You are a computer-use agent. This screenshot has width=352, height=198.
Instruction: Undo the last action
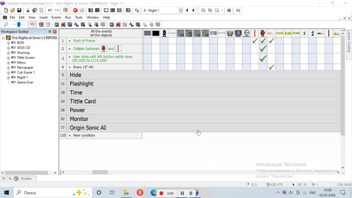[x=50, y=10]
